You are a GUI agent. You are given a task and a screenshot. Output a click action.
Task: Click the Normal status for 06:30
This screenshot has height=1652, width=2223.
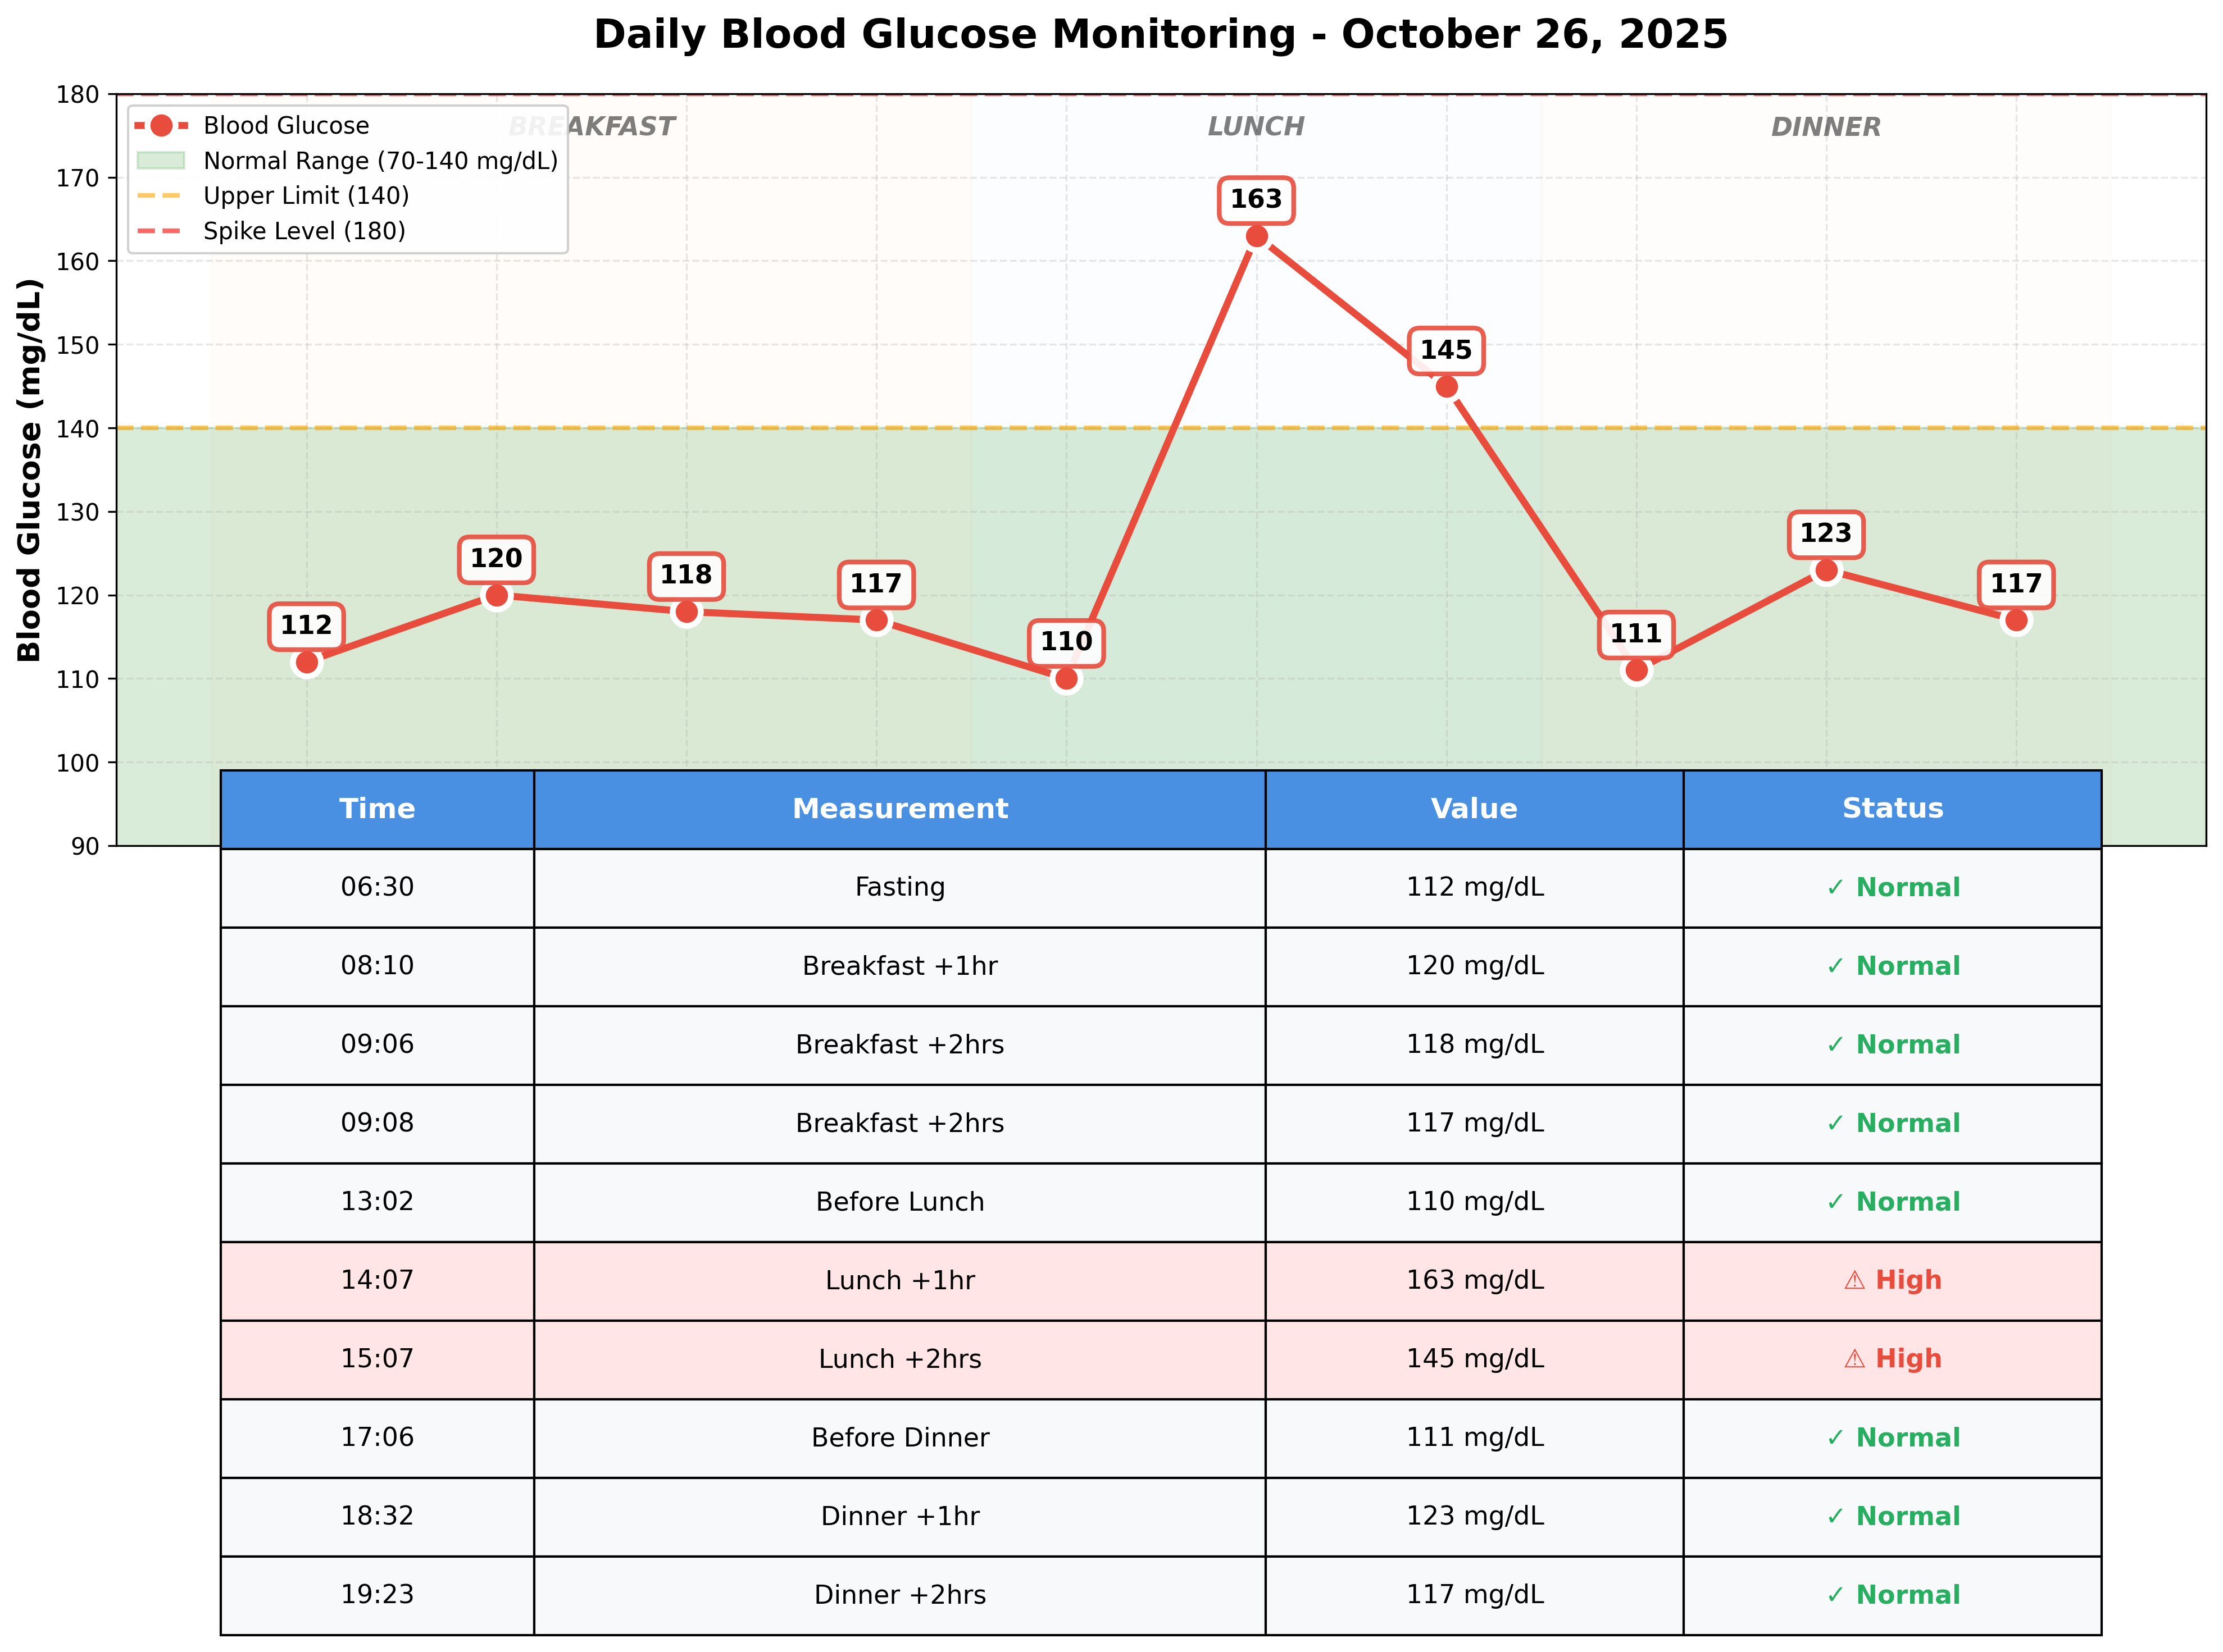click(x=1893, y=888)
